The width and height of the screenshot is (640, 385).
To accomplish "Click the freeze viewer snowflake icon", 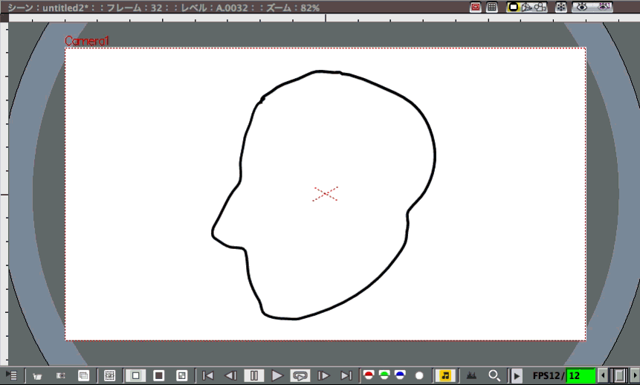I will pyautogui.click(x=561, y=7).
